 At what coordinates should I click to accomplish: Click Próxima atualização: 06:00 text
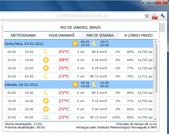coord(25,128)
